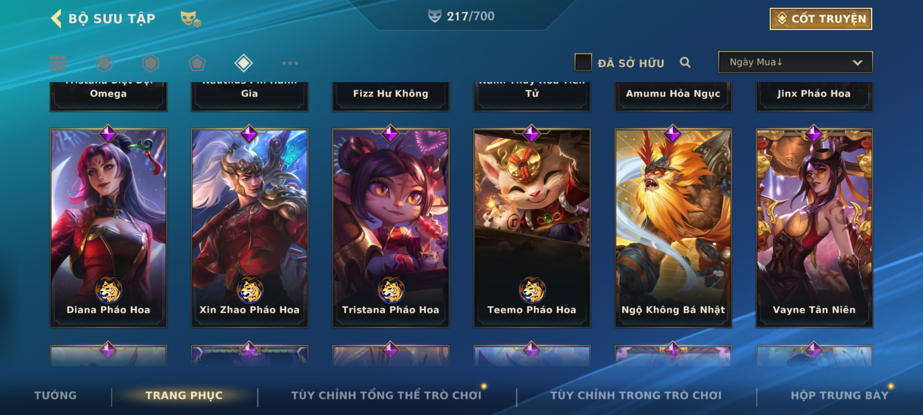Select the all-skins grid filter icon
Screen dimensions: 923x415
pos(58,63)
